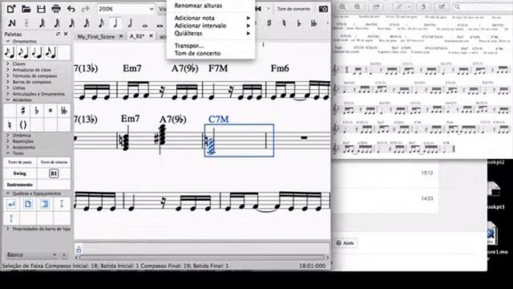Screen dimensions: 513x289
Task: Select the Instrumento text palette item
Action: [x=20, y=185]
